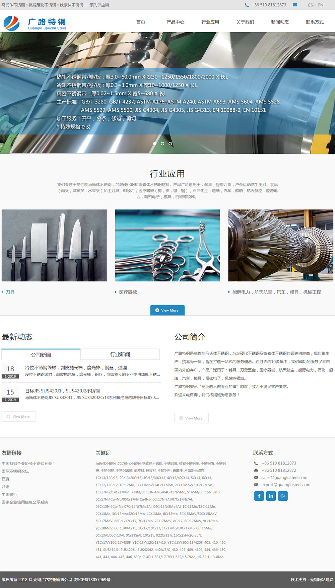Viewport: 335px width, 588px height.
Task: Open the 百度 link
Action: (x=5, y=479)
